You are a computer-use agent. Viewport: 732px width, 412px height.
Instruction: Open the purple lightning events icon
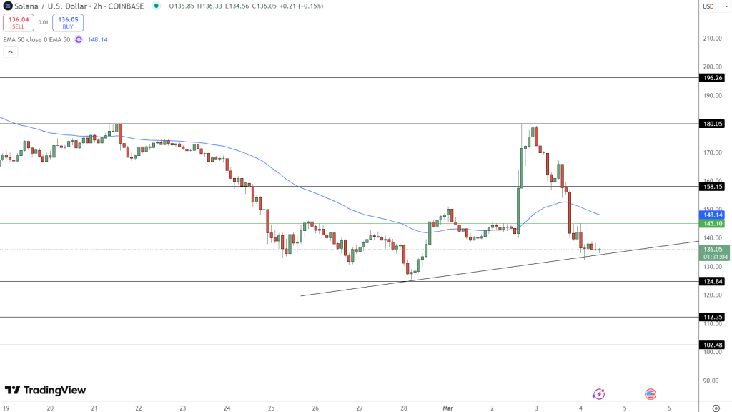598,394
